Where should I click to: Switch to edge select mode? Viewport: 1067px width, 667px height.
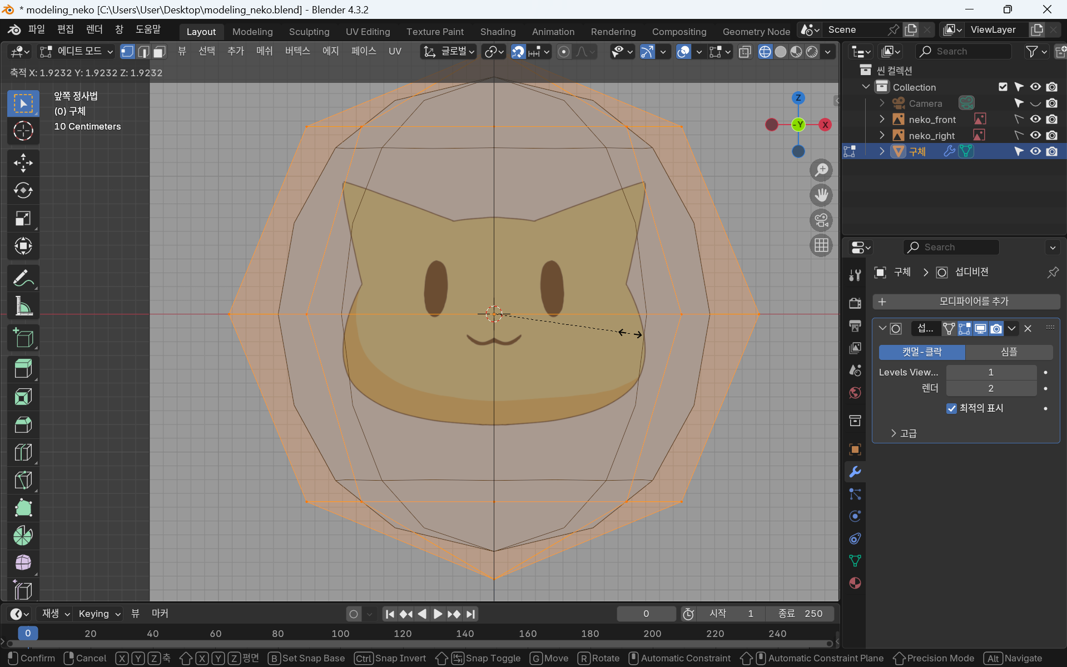click(143, 52)
